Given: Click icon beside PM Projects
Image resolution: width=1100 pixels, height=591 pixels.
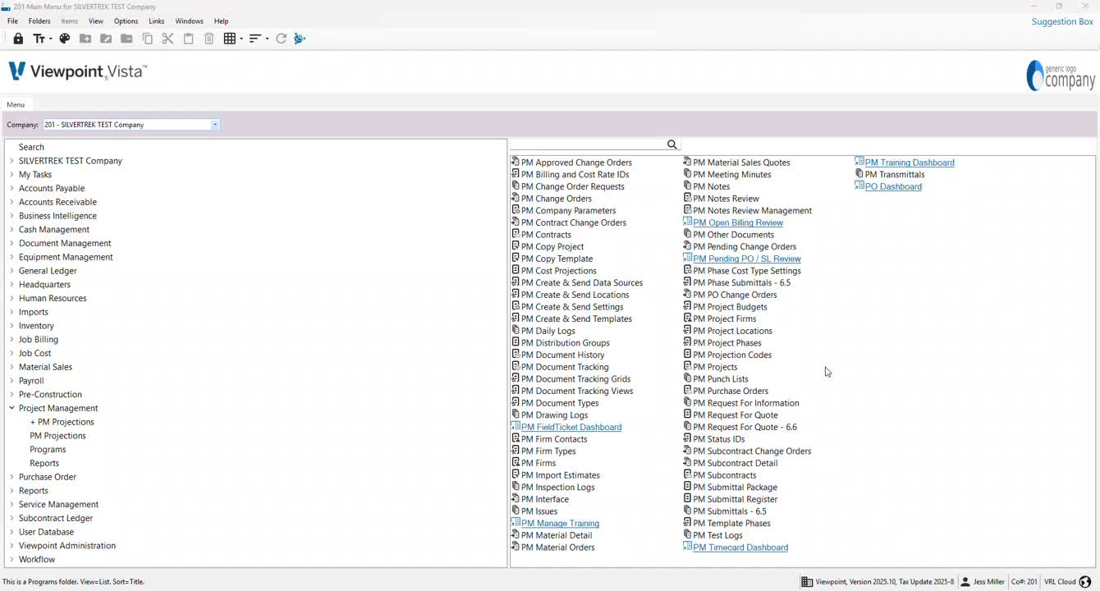Looking at the screenshot, I should (688, 366).
